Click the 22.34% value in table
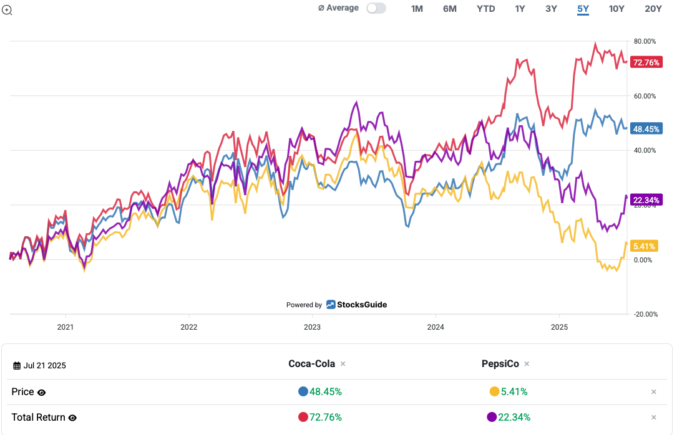The height and width of the screenshot is (435, 677). 514,418
